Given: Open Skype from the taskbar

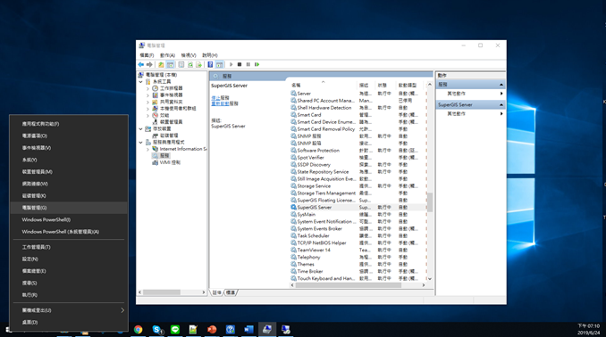Looking at the screenshot, I should tap(156, 330).
